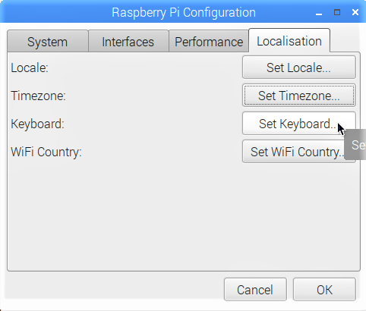
Task: Cancel the configuration changes
Action: 255,290
